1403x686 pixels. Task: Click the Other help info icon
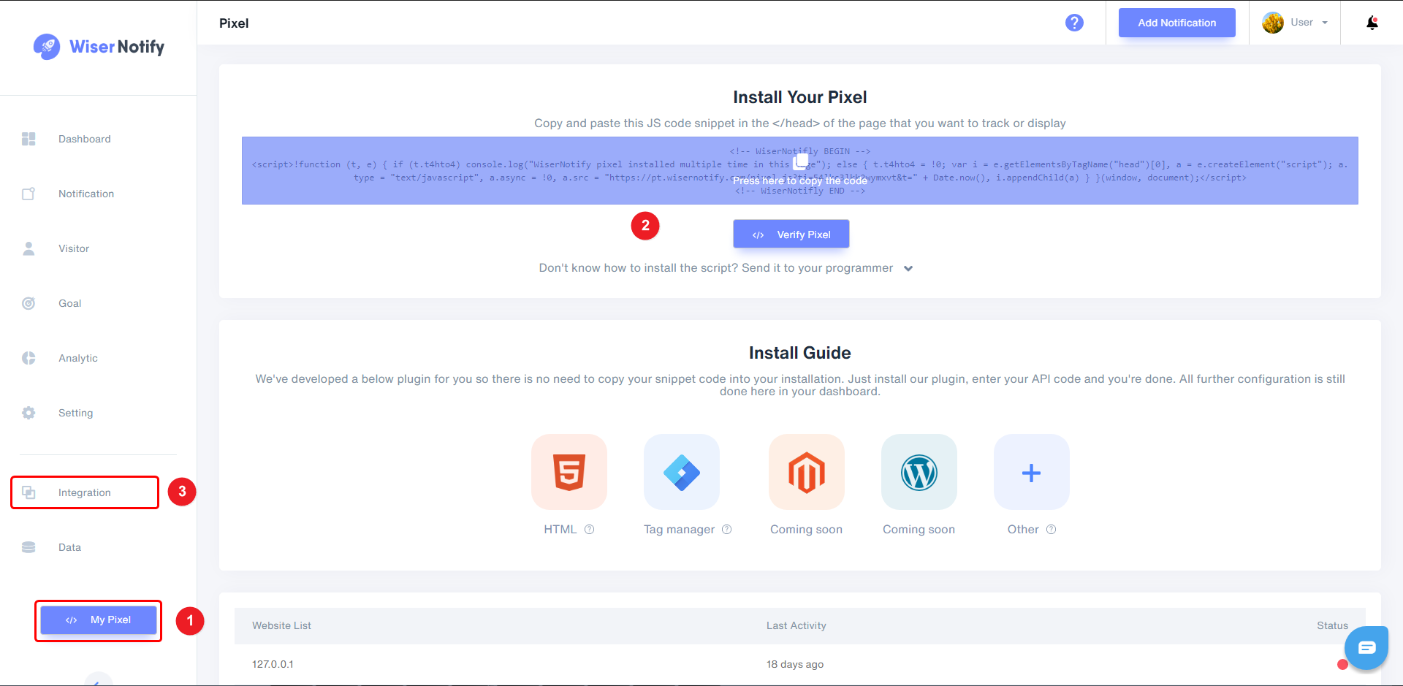tap(1052, 530)
